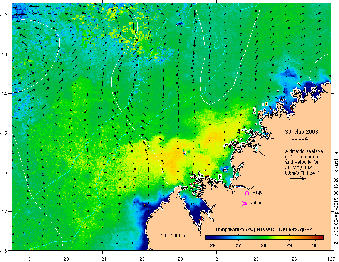Pick the dark red end of temperature color bar
Viewport: 339px width, 262px height.
coord(321,238)
